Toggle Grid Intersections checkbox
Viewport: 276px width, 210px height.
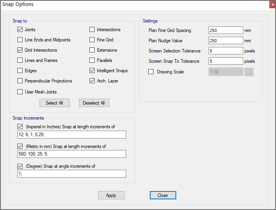tap(20, 50)
